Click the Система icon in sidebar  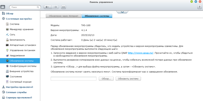7,24
